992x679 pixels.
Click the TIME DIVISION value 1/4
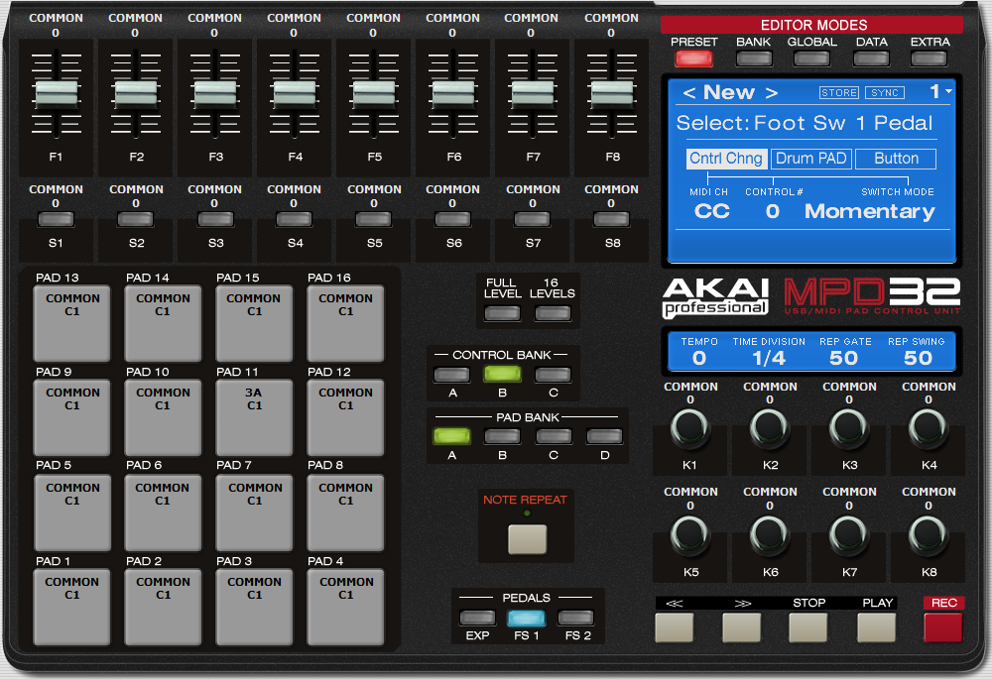[x=769, y=358]
